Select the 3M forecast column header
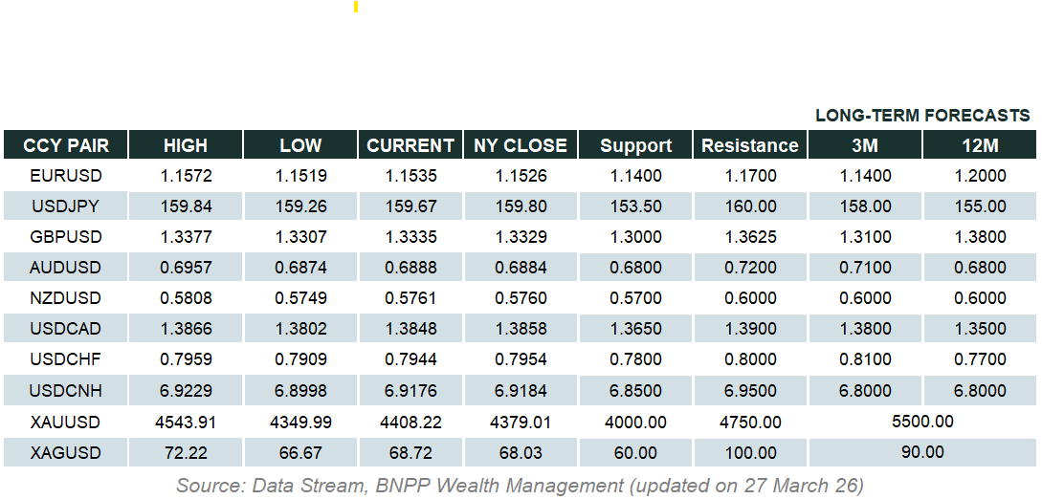The height and width of the screenshot is (499, 1042). (x=865, y=145)
